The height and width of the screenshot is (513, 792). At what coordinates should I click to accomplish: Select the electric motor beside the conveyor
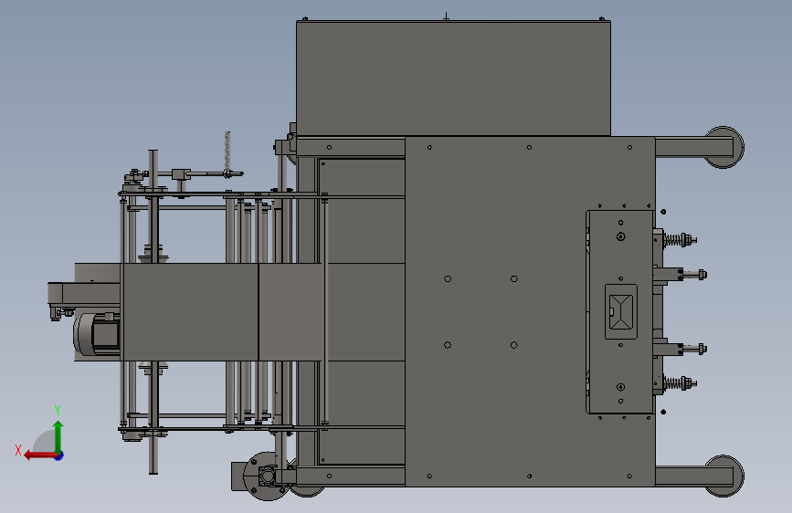pyautogui.click(x=97, y=334)
